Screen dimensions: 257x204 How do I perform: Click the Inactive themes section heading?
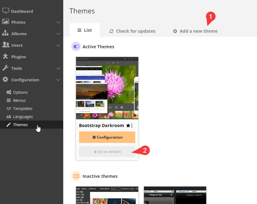point(100,176)
